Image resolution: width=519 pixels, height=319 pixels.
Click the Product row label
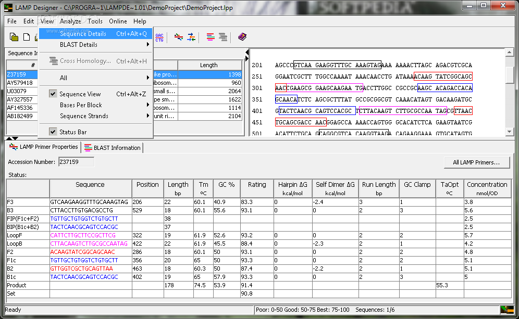pyautogui.click(x=17, y=285)
